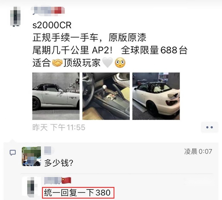
Task: Tap the comment speech bubble icon
Action: coord(13,153)
